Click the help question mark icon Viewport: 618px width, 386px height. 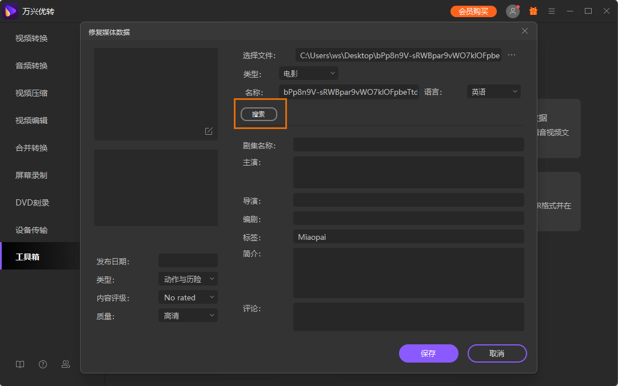tap(43, 364)
